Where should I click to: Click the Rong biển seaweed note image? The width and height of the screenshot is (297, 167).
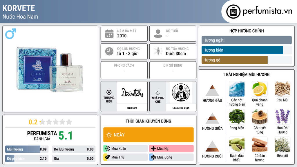coord(237,117)
